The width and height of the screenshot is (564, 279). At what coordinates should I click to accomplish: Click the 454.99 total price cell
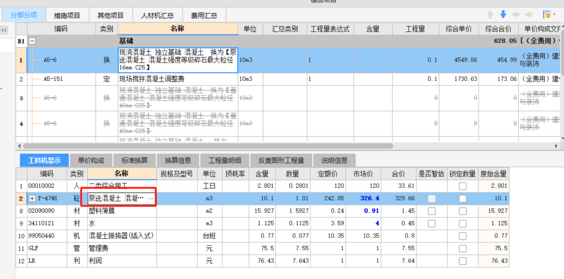tap(498, 60)
